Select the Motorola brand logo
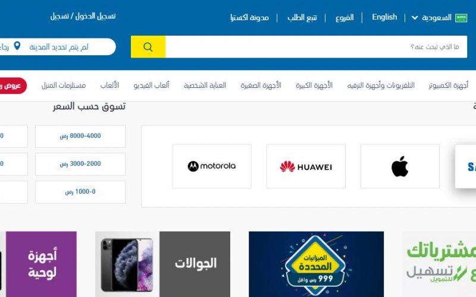 pos(212,166)
